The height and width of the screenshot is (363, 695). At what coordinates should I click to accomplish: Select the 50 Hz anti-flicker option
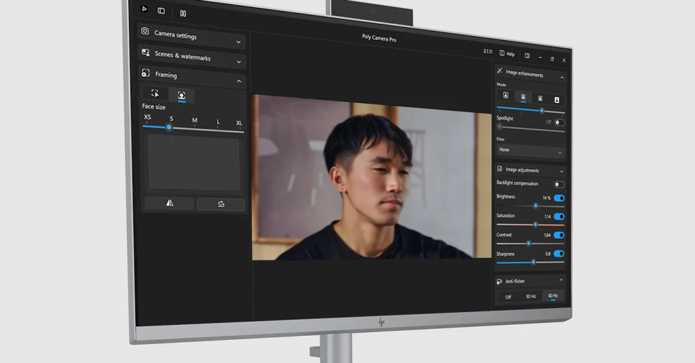click(531, 297)
